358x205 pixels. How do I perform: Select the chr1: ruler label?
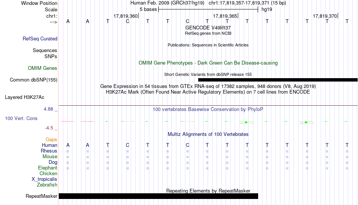pyautogui.click(x=52, y=16)
